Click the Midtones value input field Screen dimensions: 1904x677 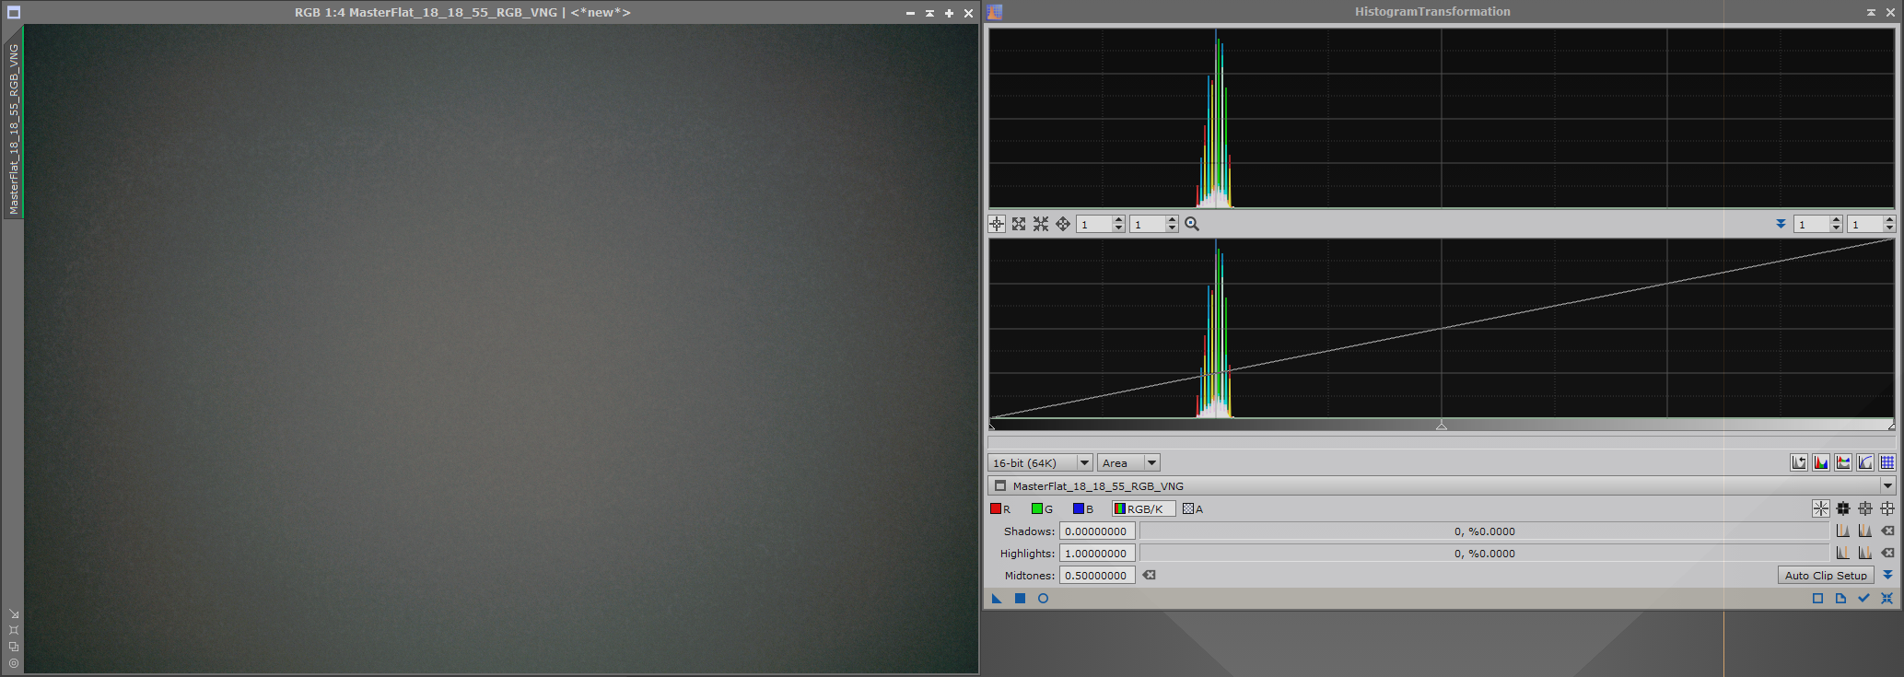(1097, 575)
